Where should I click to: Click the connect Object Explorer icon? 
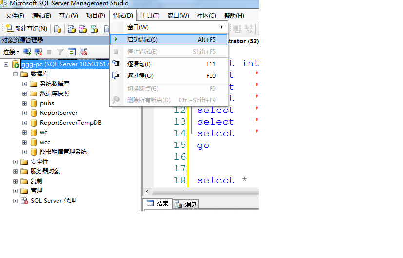pyautogui.click(x=27, y=52)
